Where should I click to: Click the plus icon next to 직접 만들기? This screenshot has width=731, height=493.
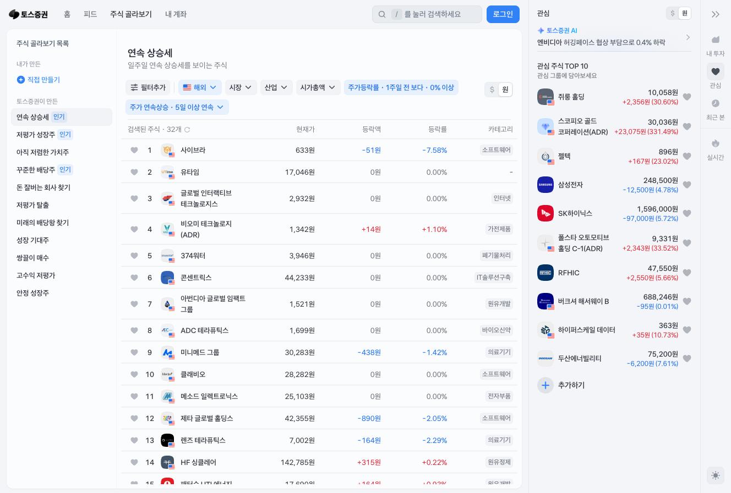(21, 80)
